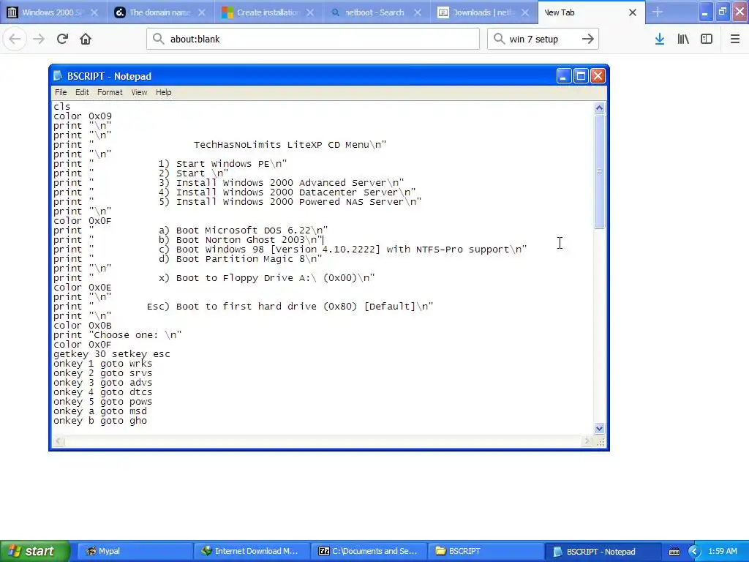Open the library bookshelf icon
Screen dimensions: 749x562
683,39
